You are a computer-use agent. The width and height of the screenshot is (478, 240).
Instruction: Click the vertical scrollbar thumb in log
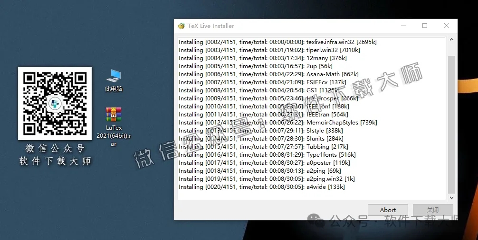[x=451, y=124]
